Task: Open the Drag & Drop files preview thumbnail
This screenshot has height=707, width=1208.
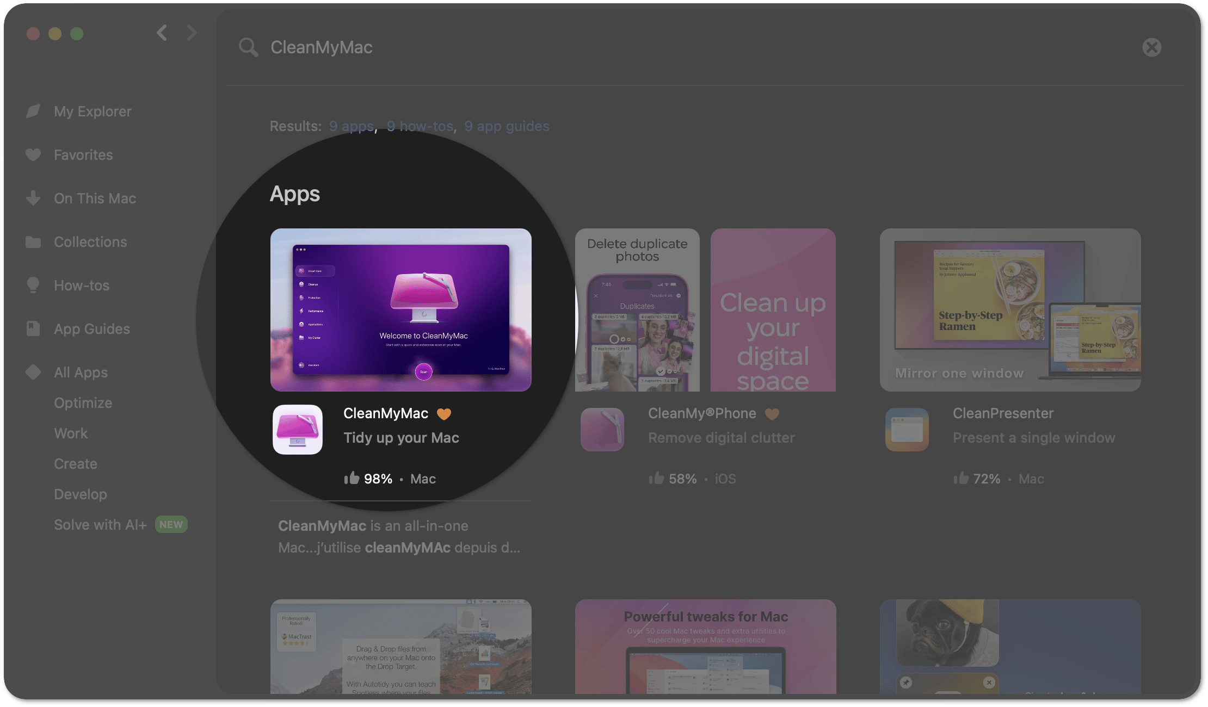Action: coord(401,647)
